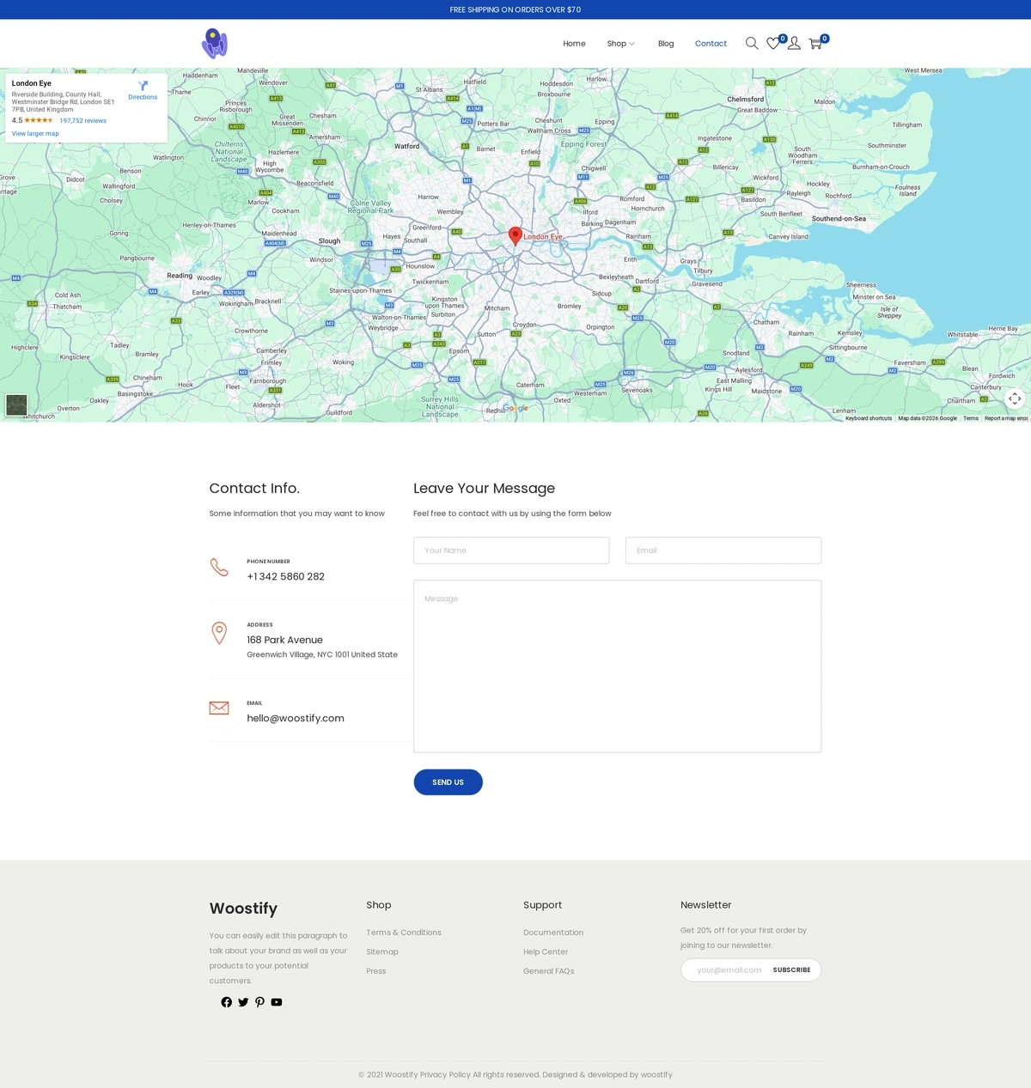Expand the Shop dropdown menu
This screenshot has height=1088, width=1031.
click(x=620, y=44)
